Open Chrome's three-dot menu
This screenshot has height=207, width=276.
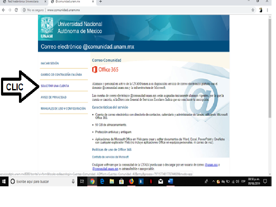(267, 10)
